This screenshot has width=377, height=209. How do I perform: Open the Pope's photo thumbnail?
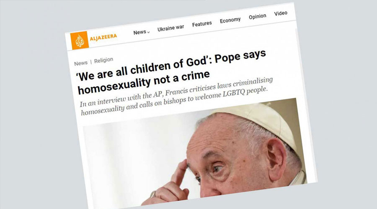[x=195, y=153]
